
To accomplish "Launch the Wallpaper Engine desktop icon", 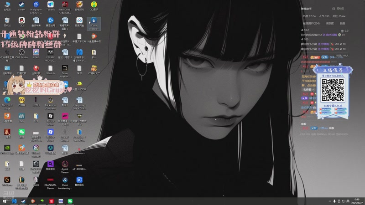I will (x=36, y=7).
